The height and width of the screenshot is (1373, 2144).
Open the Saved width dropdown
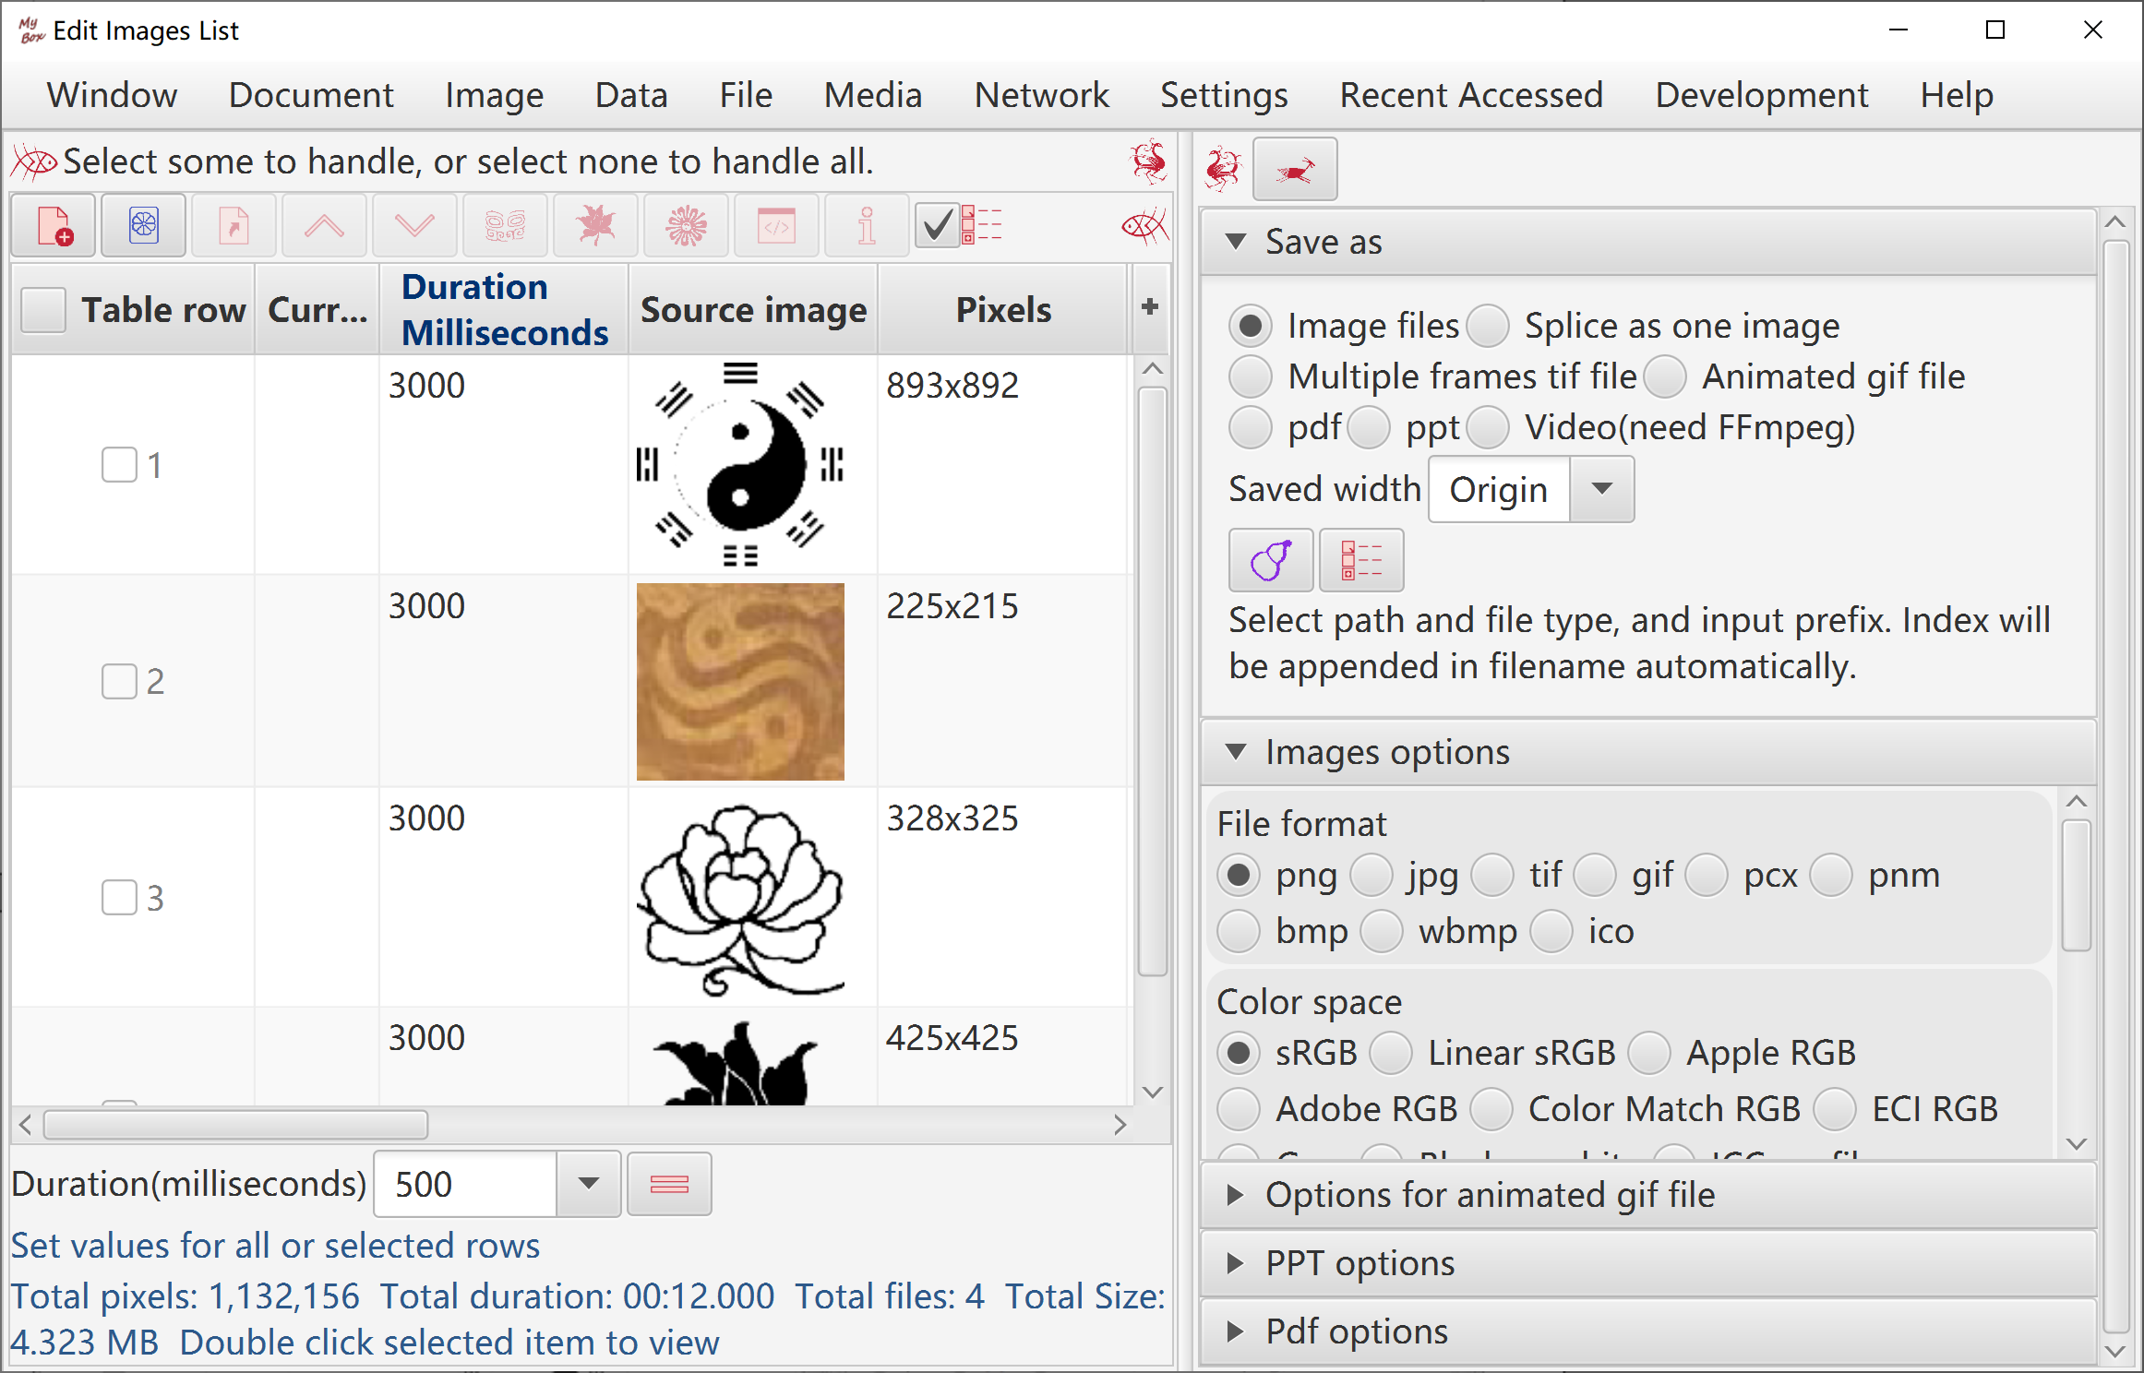tap(1602, 489)
